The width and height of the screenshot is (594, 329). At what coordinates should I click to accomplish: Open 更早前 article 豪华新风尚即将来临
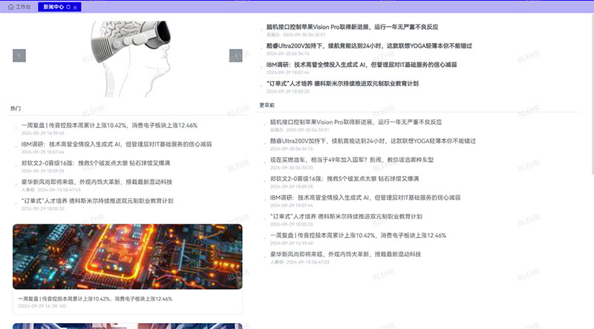point(345,254)
